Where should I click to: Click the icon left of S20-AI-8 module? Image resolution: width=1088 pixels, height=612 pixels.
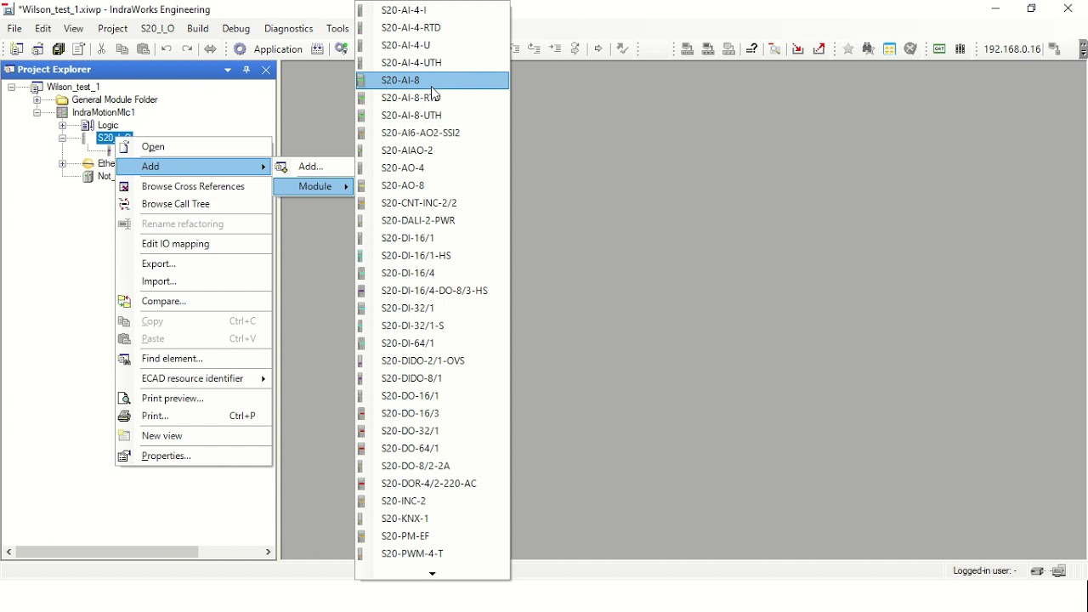coord(362,80)
